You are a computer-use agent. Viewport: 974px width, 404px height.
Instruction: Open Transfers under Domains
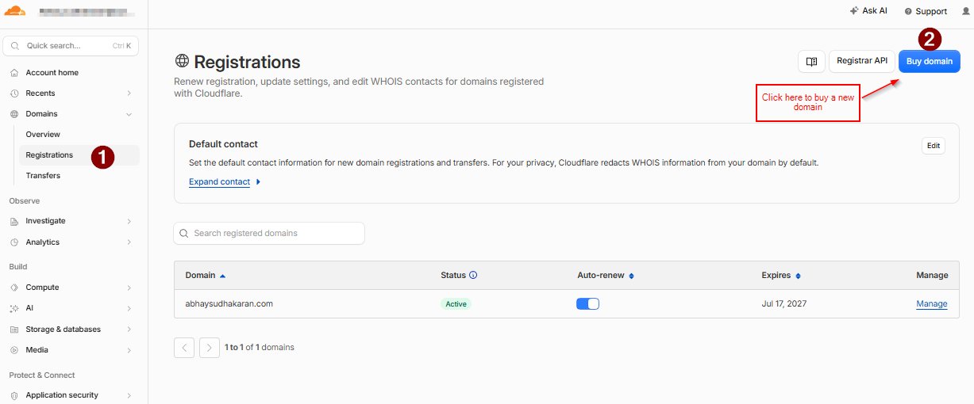[x=43, y=176]
